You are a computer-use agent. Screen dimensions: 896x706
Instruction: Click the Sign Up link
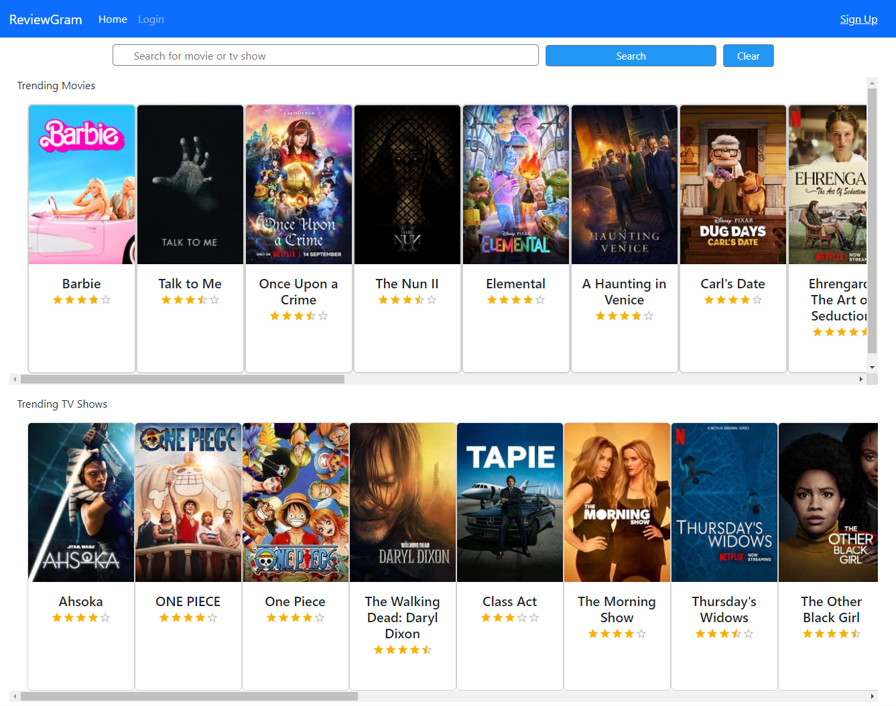[x=858, y=19]
